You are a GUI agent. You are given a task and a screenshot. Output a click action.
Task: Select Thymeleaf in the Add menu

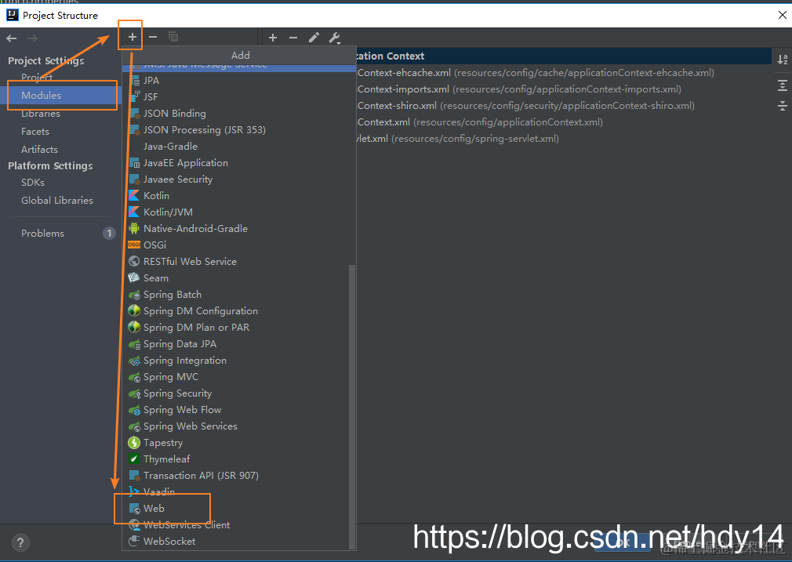click(x=236, y=459)
